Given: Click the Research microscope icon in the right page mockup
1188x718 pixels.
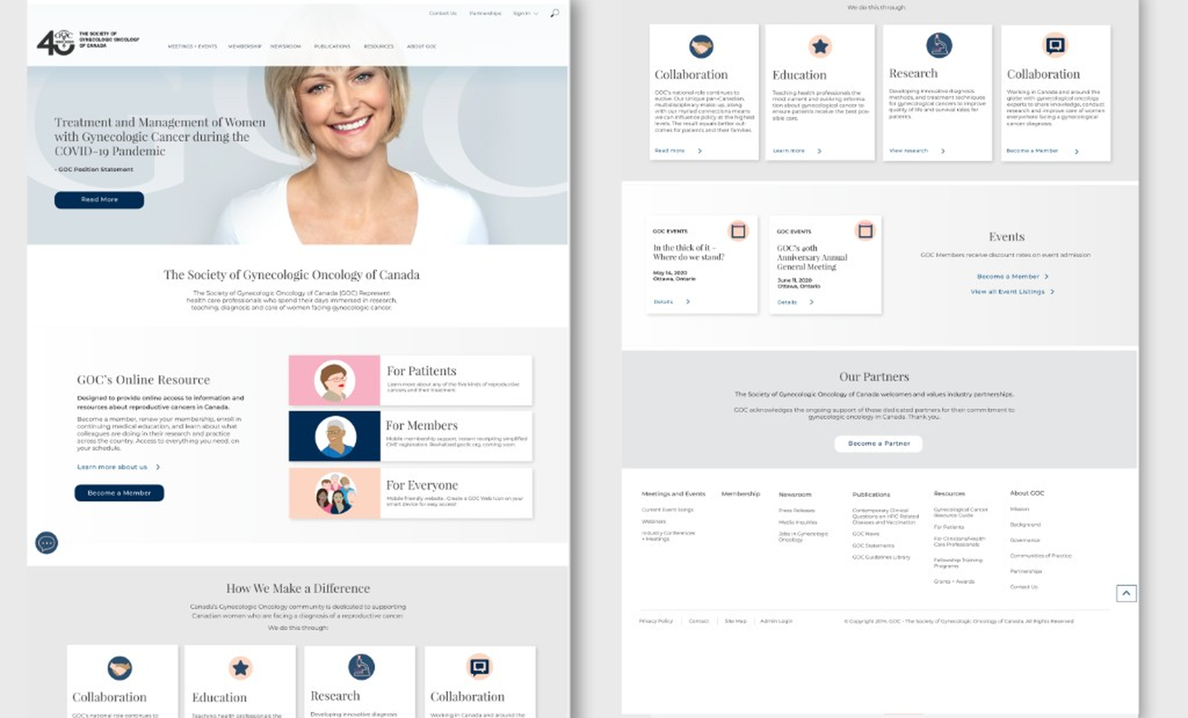Looking at the screenshot, I should pos(939,45).
